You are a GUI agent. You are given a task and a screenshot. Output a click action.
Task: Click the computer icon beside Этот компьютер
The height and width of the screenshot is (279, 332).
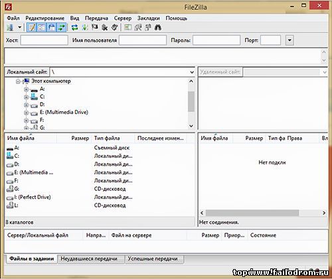pos(27,81)
